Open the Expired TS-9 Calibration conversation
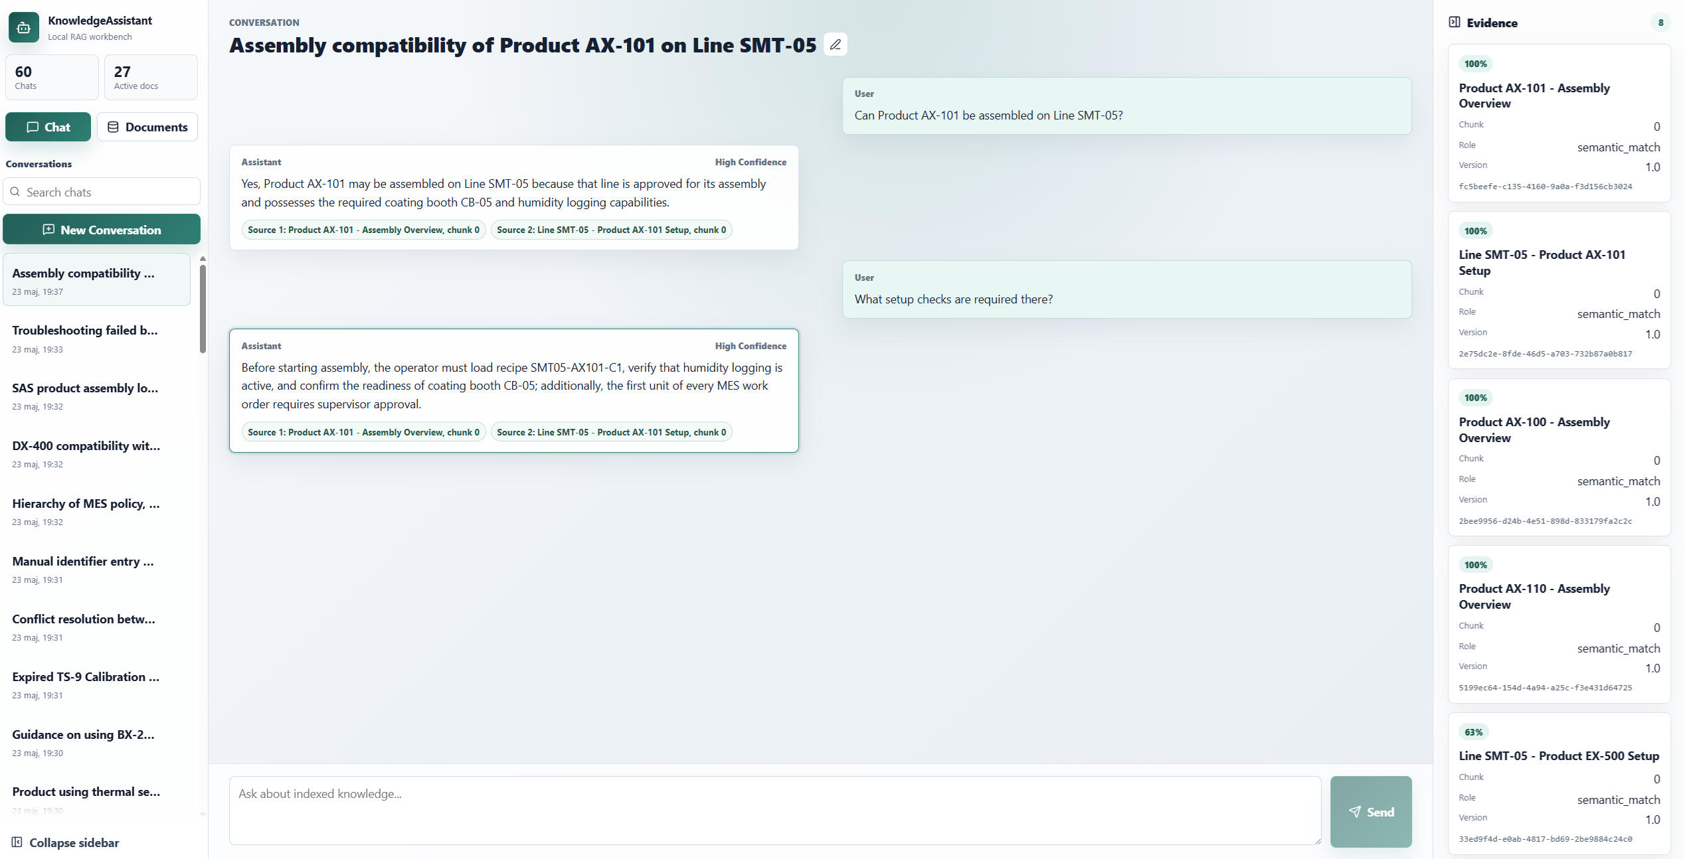Viewport: 1685px width, 859px height. coord(96,684)
